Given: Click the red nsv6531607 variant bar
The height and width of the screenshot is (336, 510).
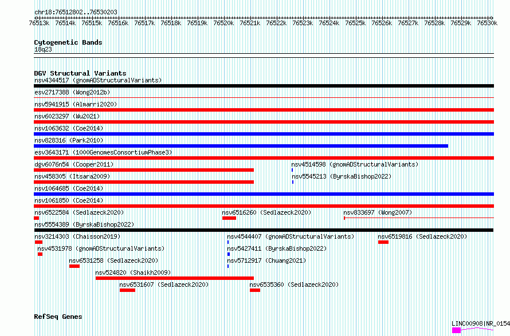Looking at the screenshot, I should point(127,290).
